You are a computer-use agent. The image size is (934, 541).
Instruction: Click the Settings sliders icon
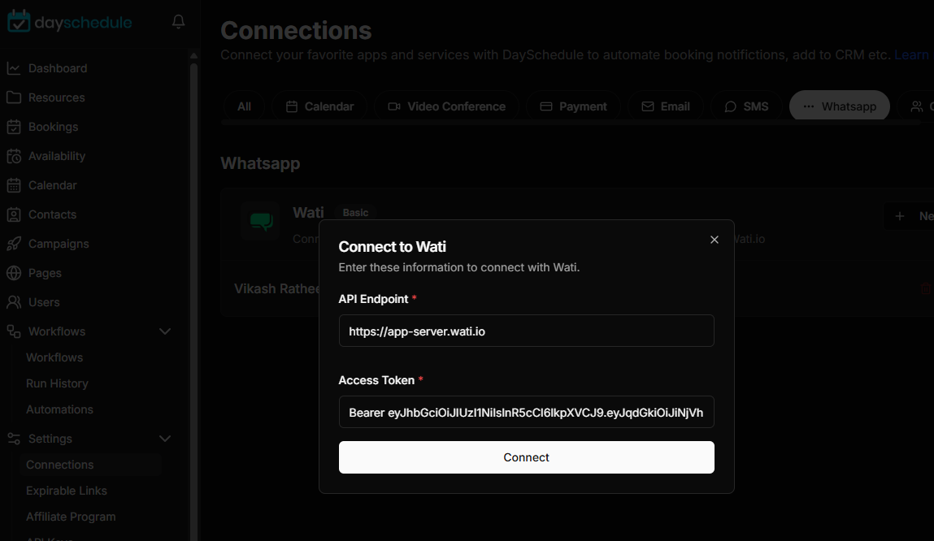pos(14,439)
